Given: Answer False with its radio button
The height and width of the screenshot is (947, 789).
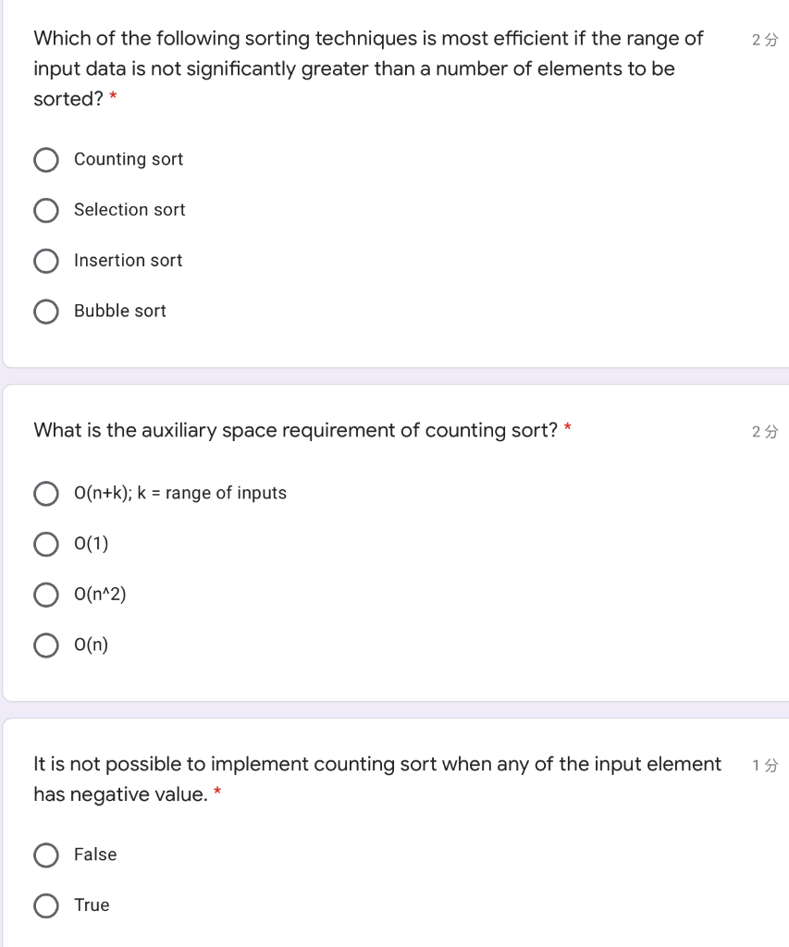Looking at the screenshot, I should 46,855.
